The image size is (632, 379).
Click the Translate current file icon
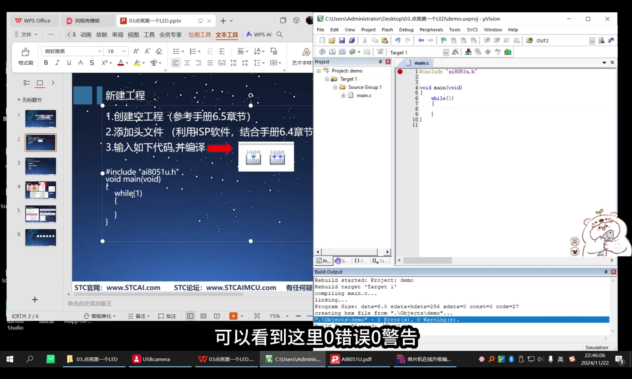coord(322,52)
